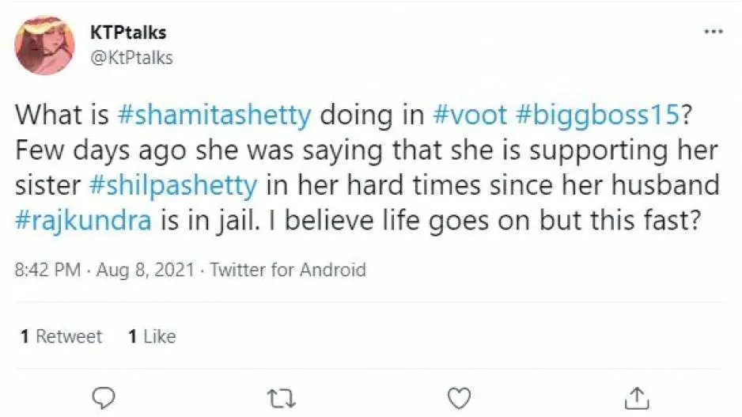This screenshot has height=417, width=742.
Task: Click the KTPtalks display name
Action: pos(129,33)
